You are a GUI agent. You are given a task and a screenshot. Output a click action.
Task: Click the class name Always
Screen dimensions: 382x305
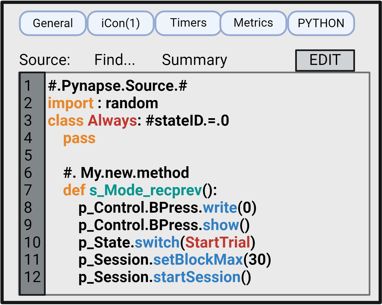pyautogui.click(x=112, y=121)
